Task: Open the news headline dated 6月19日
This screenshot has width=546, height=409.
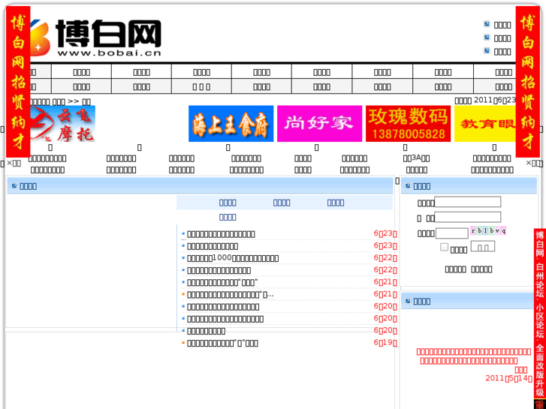Action: 222,343
